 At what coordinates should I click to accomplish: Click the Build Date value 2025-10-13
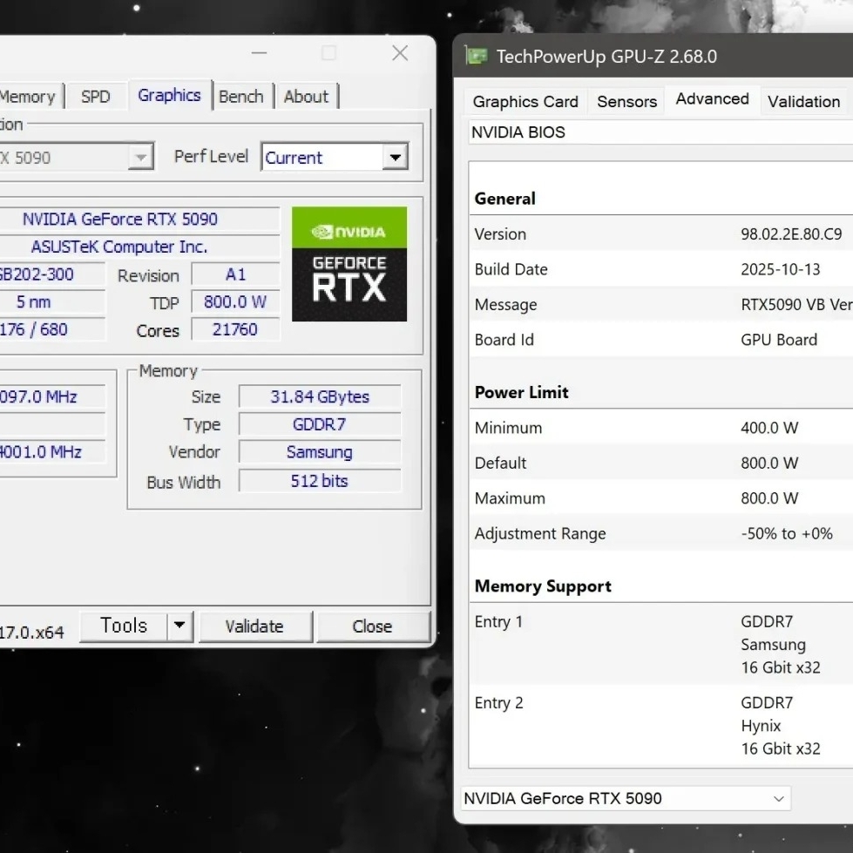click(x=781, y=269)
